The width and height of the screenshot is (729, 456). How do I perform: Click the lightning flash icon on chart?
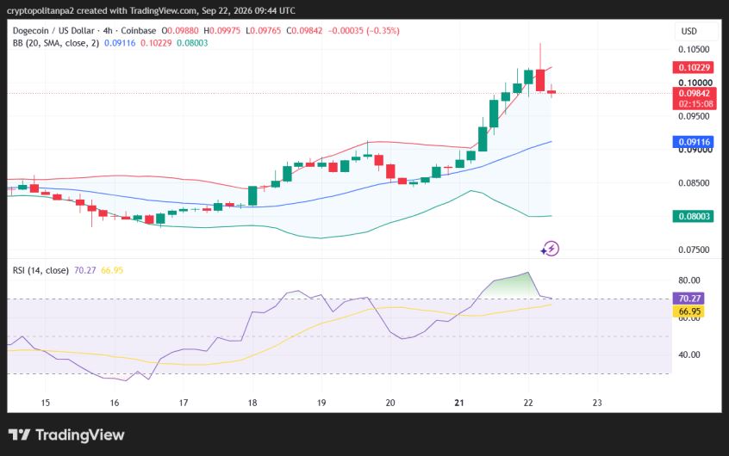[551, 249]
